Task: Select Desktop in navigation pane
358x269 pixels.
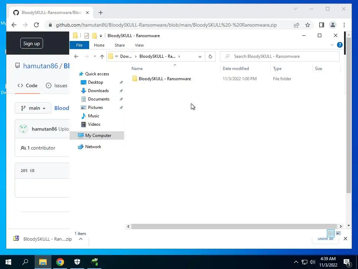Action: (92, 82)
